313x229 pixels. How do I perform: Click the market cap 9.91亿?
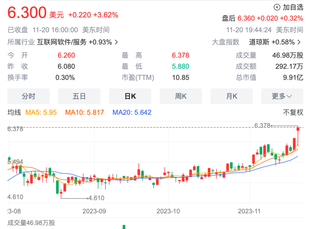pos(293,77)
